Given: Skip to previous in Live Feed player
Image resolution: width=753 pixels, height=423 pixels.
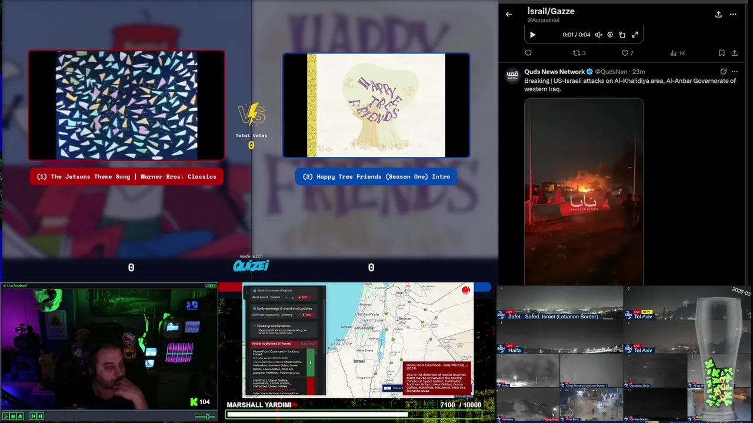Looking at the screenshot, I should click(34, 416).
